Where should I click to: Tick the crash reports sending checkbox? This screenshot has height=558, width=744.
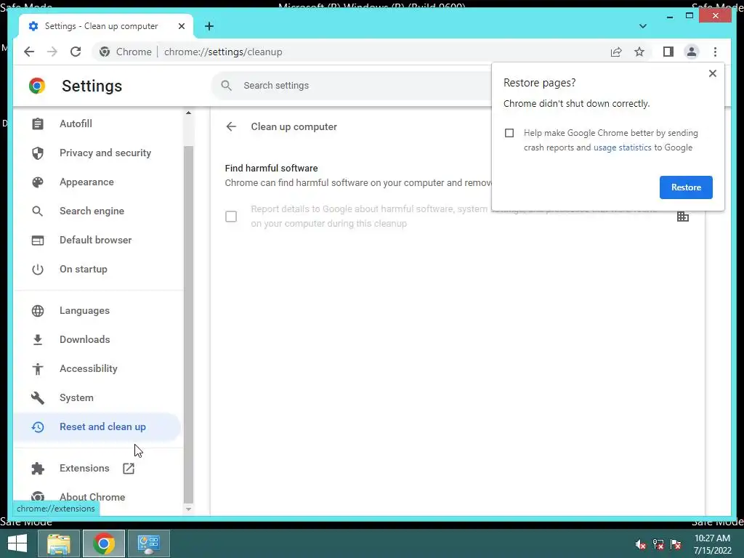509,133
